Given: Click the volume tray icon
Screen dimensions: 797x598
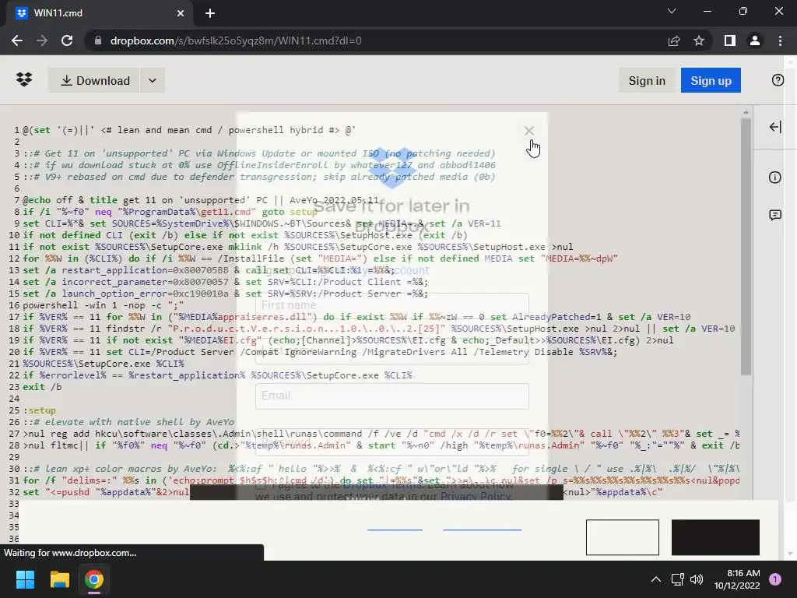Looking at the screenshot, I should (x=697, y=579).
